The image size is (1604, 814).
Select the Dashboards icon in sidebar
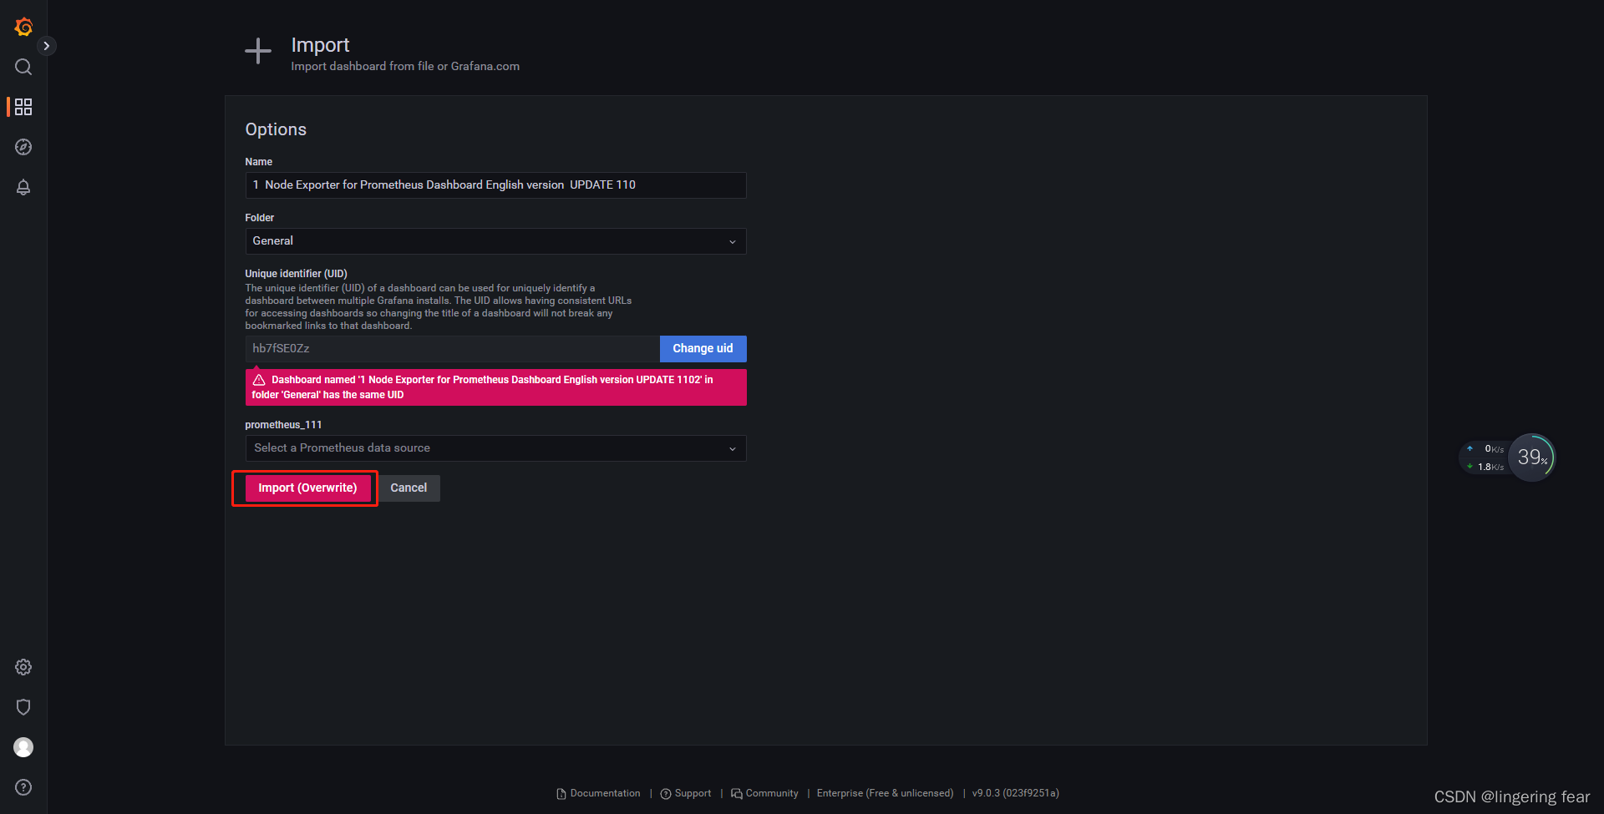point(23,106)
